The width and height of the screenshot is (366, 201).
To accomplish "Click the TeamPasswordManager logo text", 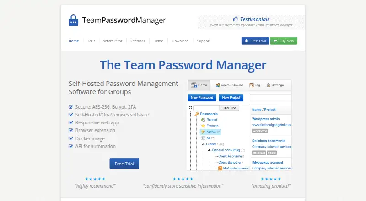I will (124, 20).
